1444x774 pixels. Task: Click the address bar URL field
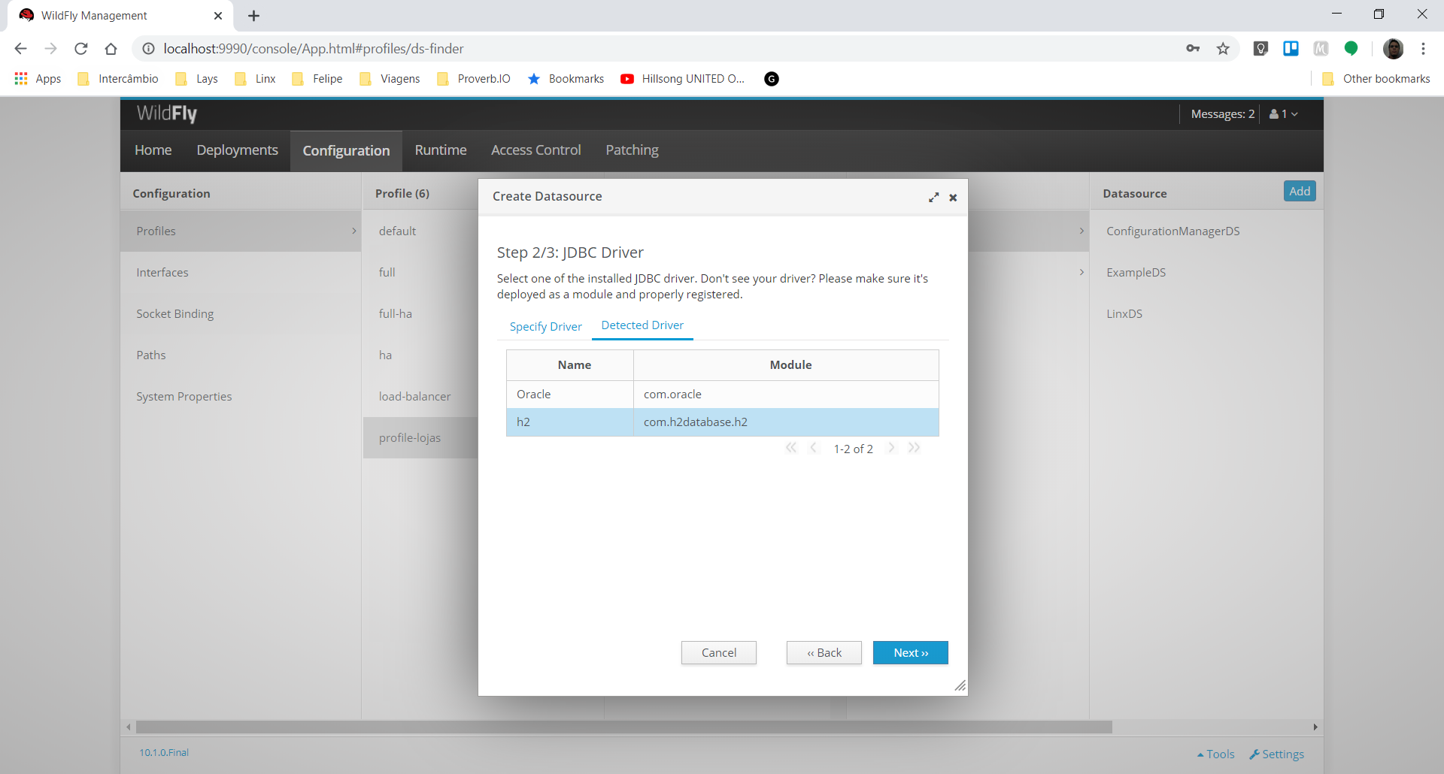point(662,49)
